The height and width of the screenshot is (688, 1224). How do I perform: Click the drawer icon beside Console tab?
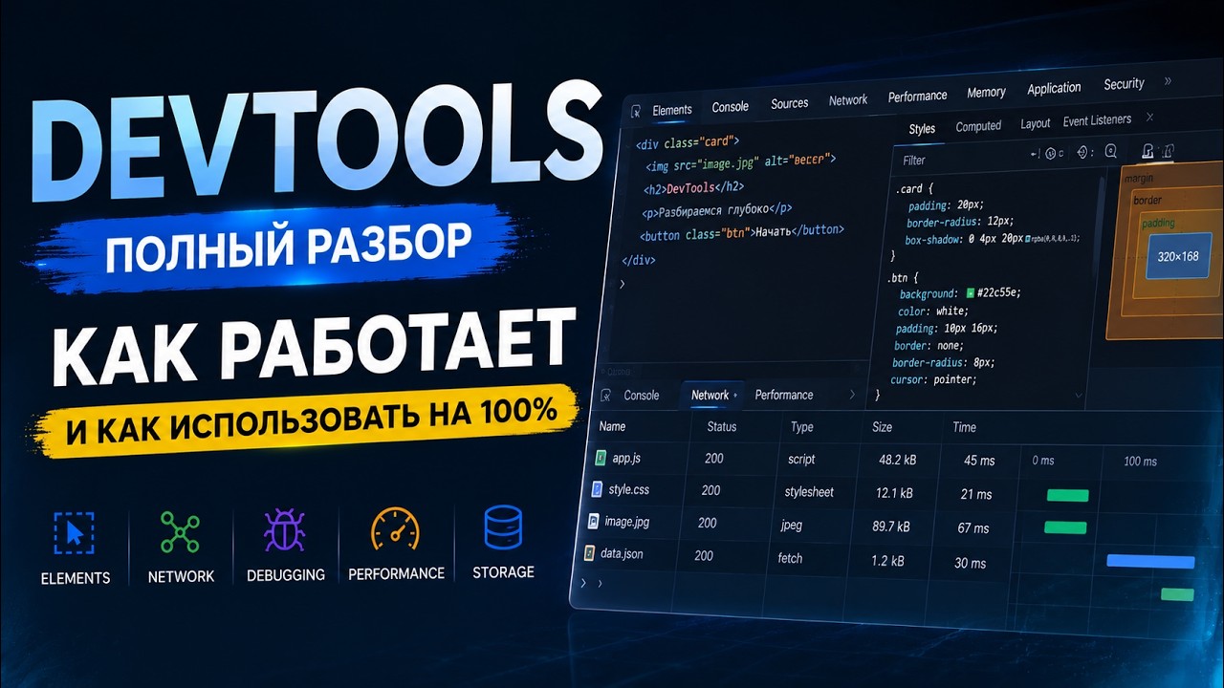[604, 396]
